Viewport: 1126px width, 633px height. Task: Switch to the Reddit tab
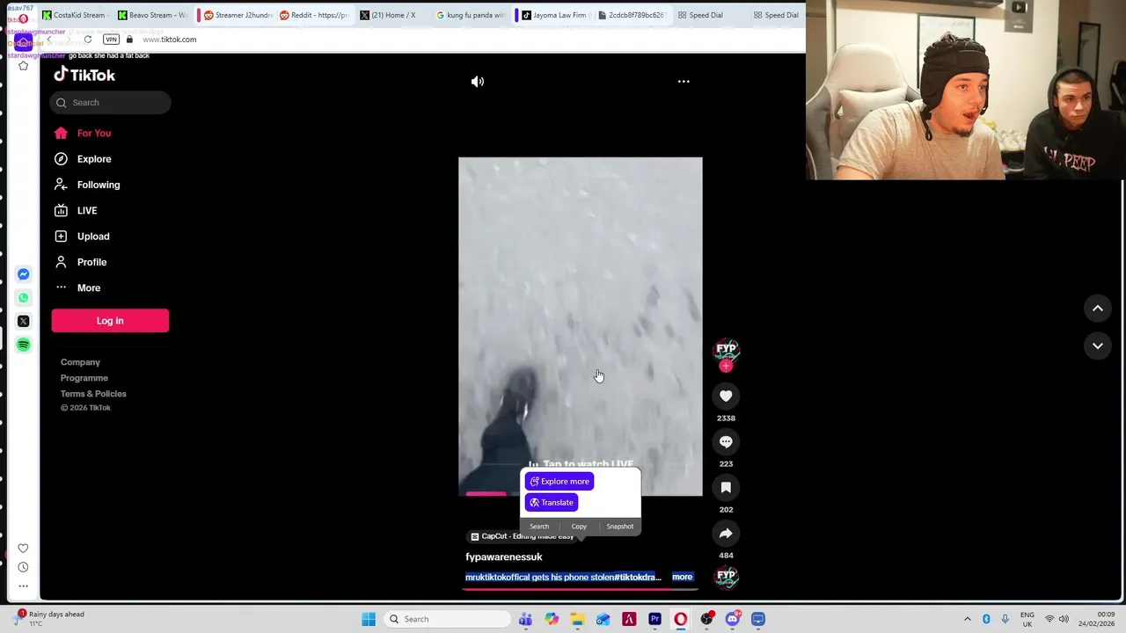(x=315, y=15)
